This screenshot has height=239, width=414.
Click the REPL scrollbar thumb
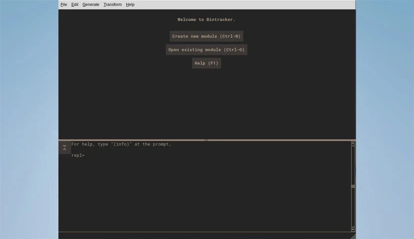pos(353,186)
